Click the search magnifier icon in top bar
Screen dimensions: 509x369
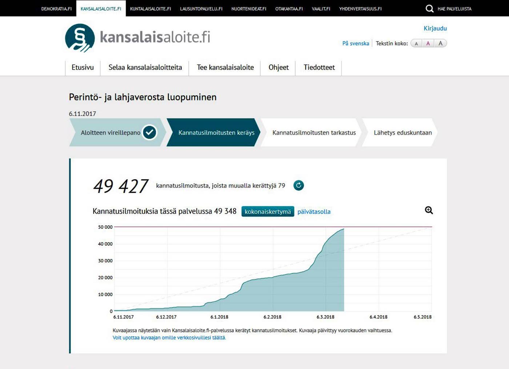429,9
